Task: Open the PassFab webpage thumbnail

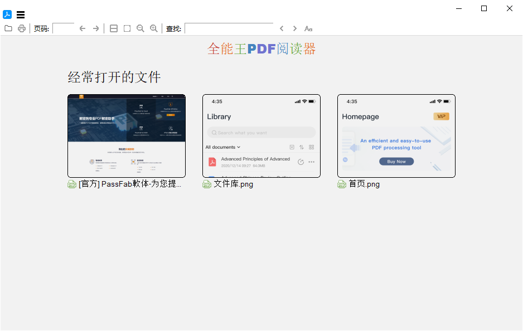Action: pos(127,136)
